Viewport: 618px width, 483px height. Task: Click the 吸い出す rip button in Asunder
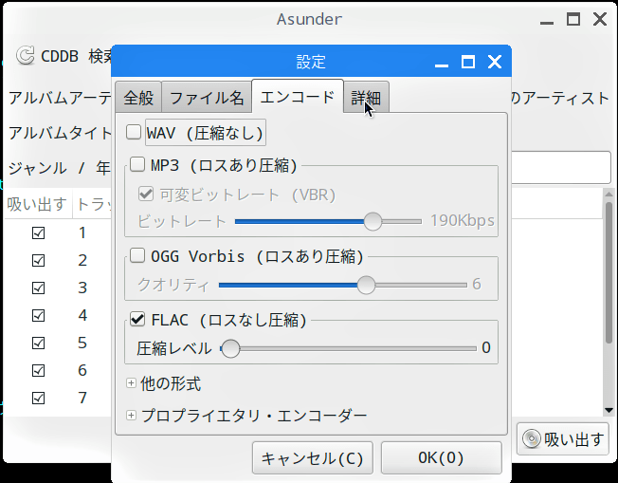click(x=563, y=438)
